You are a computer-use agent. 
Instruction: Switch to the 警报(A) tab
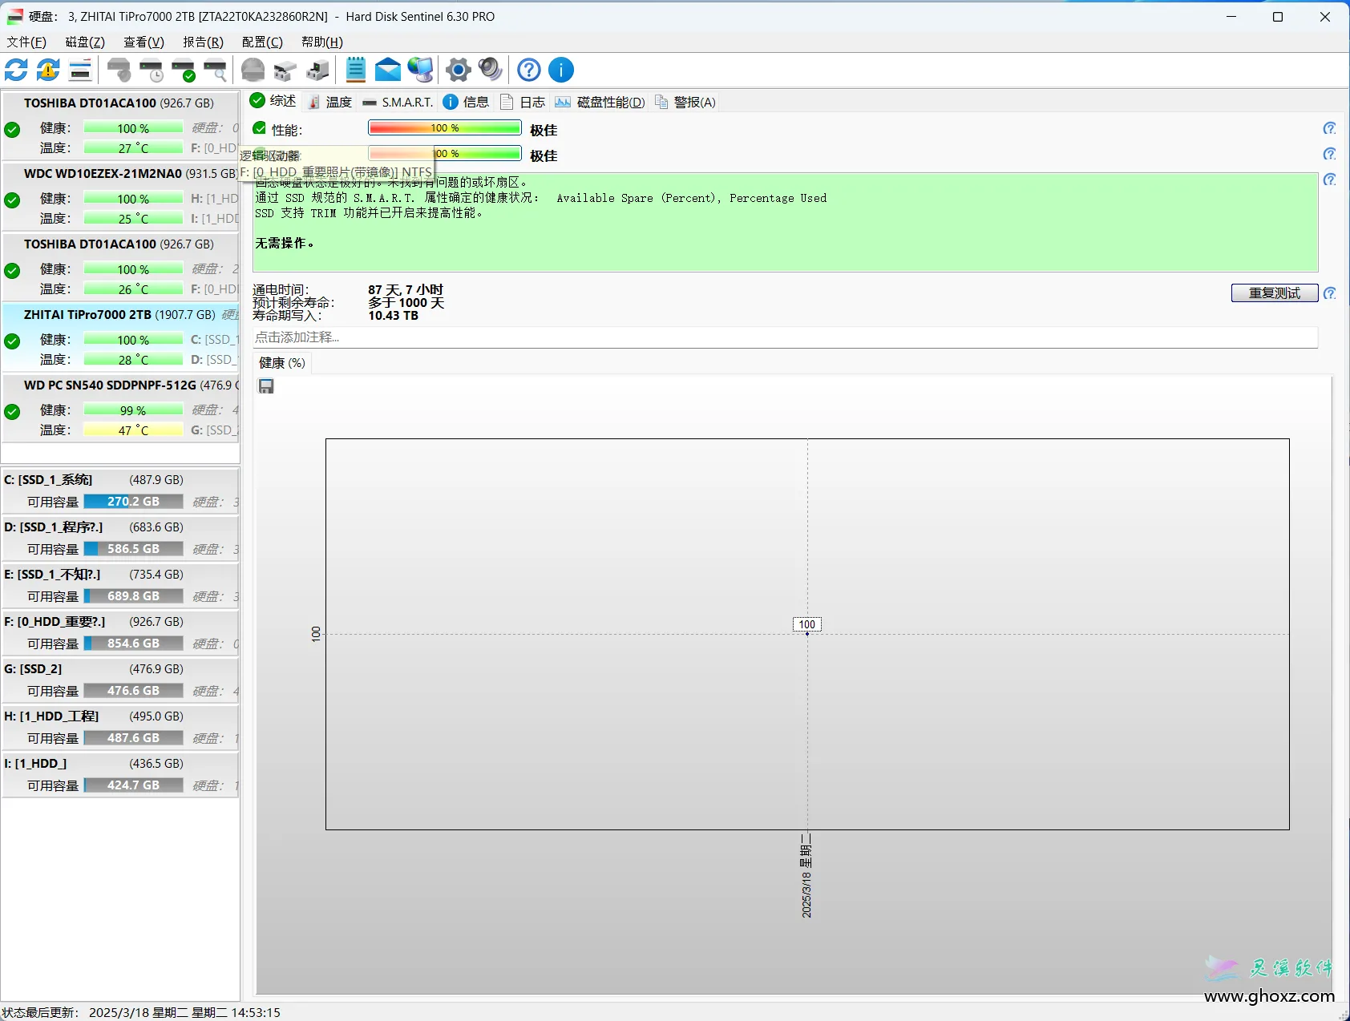pos(685,102)
